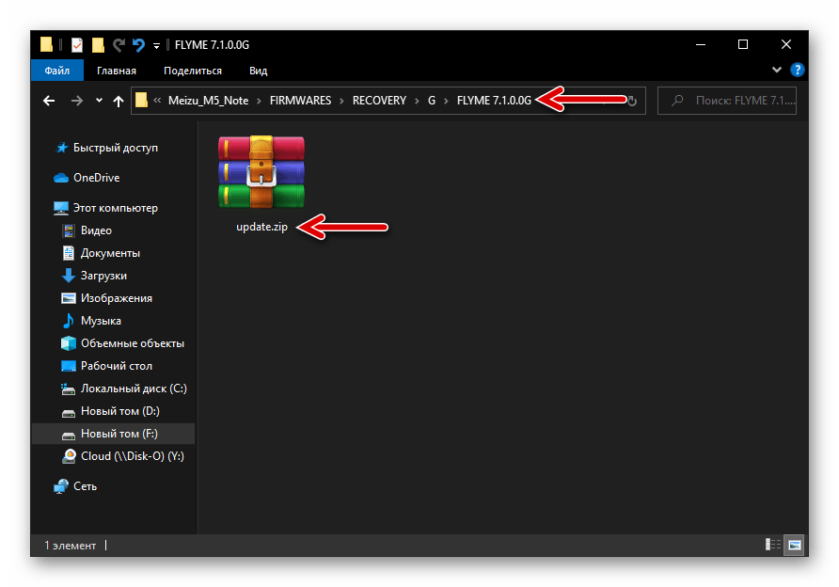Navigate to folder G in the breadcrumb
Viewport: 839px width, 587px height.
pyautogui.click(x=432, y=101)
